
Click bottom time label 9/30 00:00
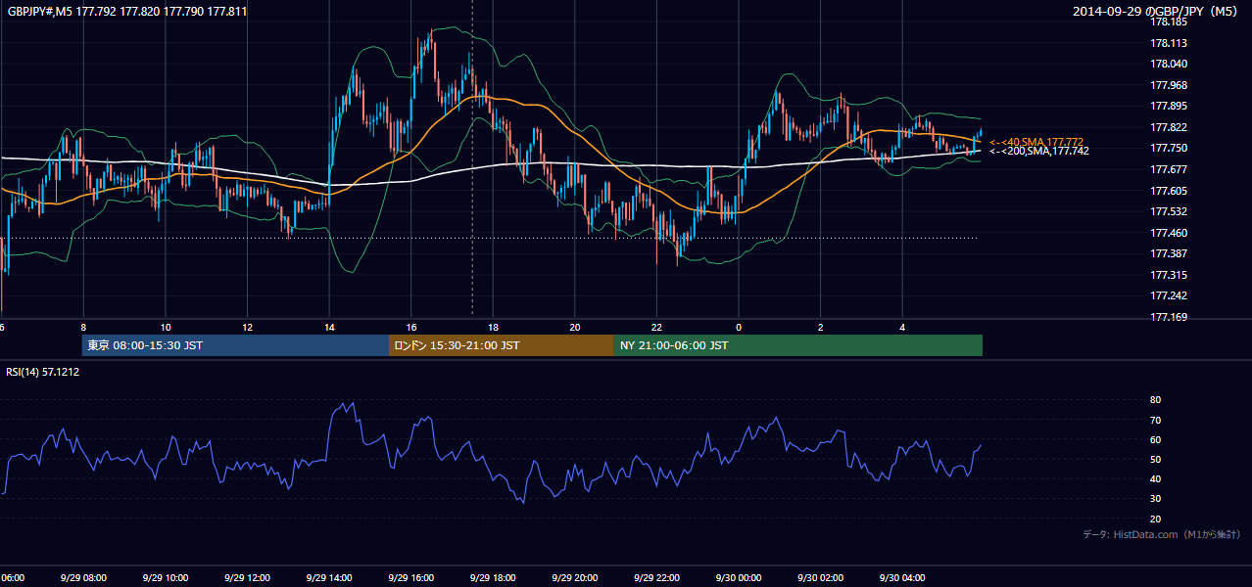click(x=739, y=578)
